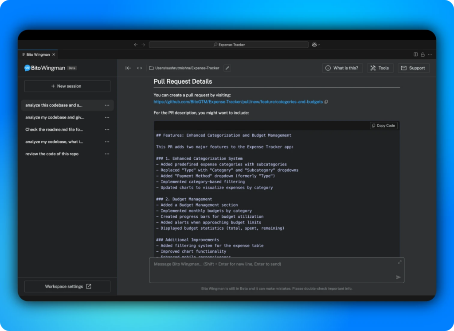Select the 'analyze my codebase, what i...' session

point(54,142)
